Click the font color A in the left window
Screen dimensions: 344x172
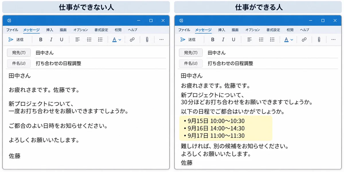[114, 40]
